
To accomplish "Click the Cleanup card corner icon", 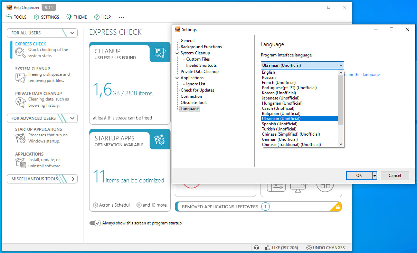I will (160, 52).
